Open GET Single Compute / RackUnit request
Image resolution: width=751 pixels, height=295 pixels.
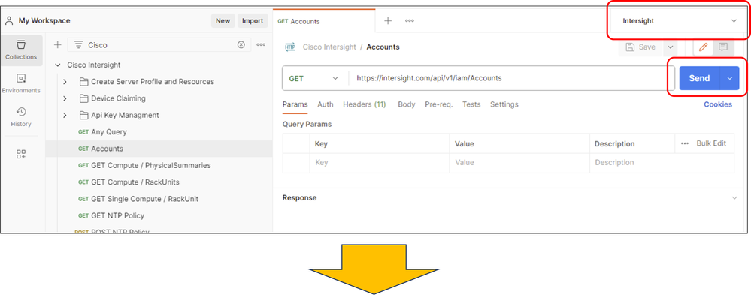click(159, 199)
